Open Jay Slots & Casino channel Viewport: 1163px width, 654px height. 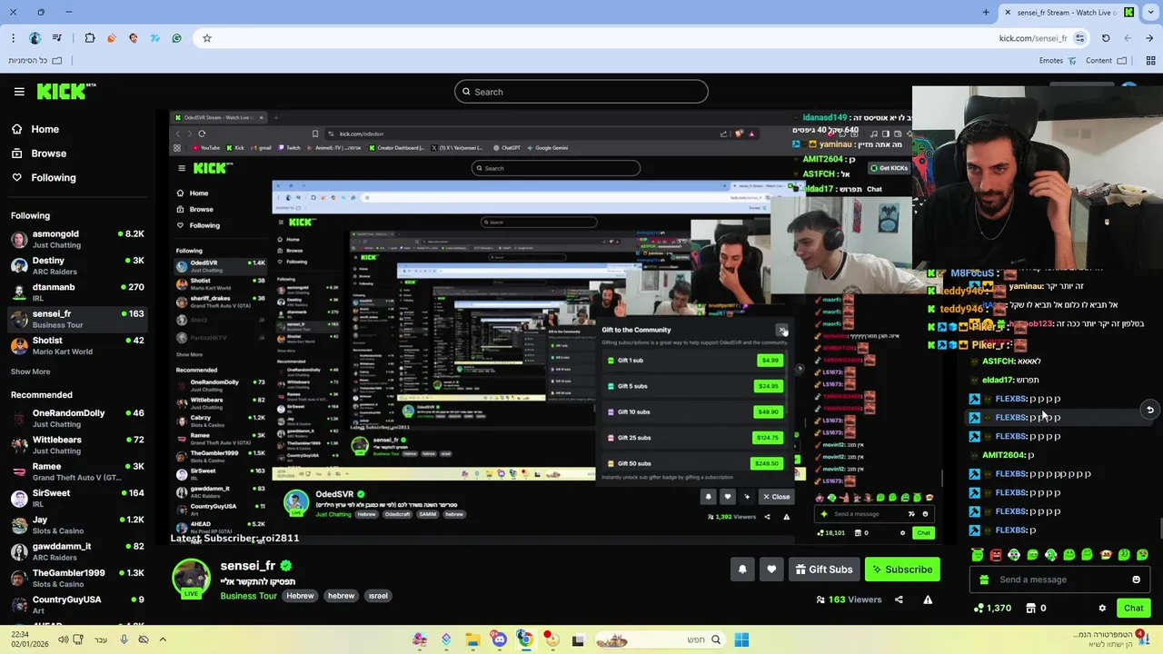pos(76,525)
